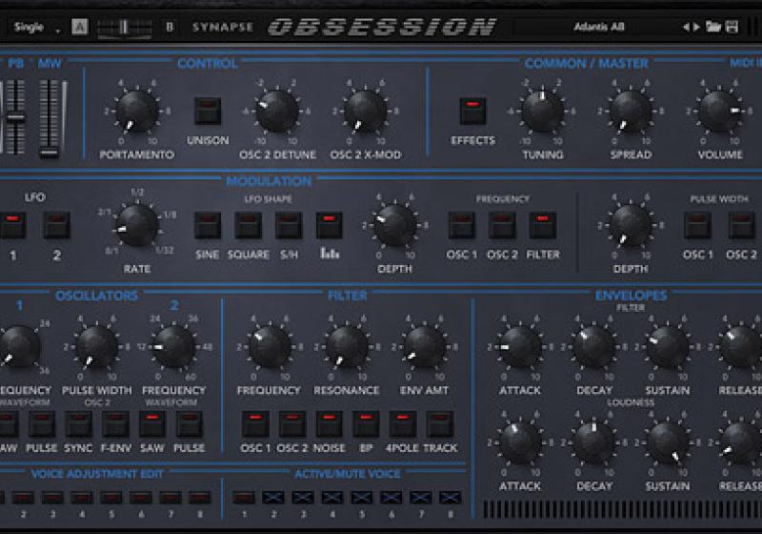This screenshot has width=762, height=534.
Task: Click the filter Resonance knob
Action: pyautogui.click(x=347, y=347)
